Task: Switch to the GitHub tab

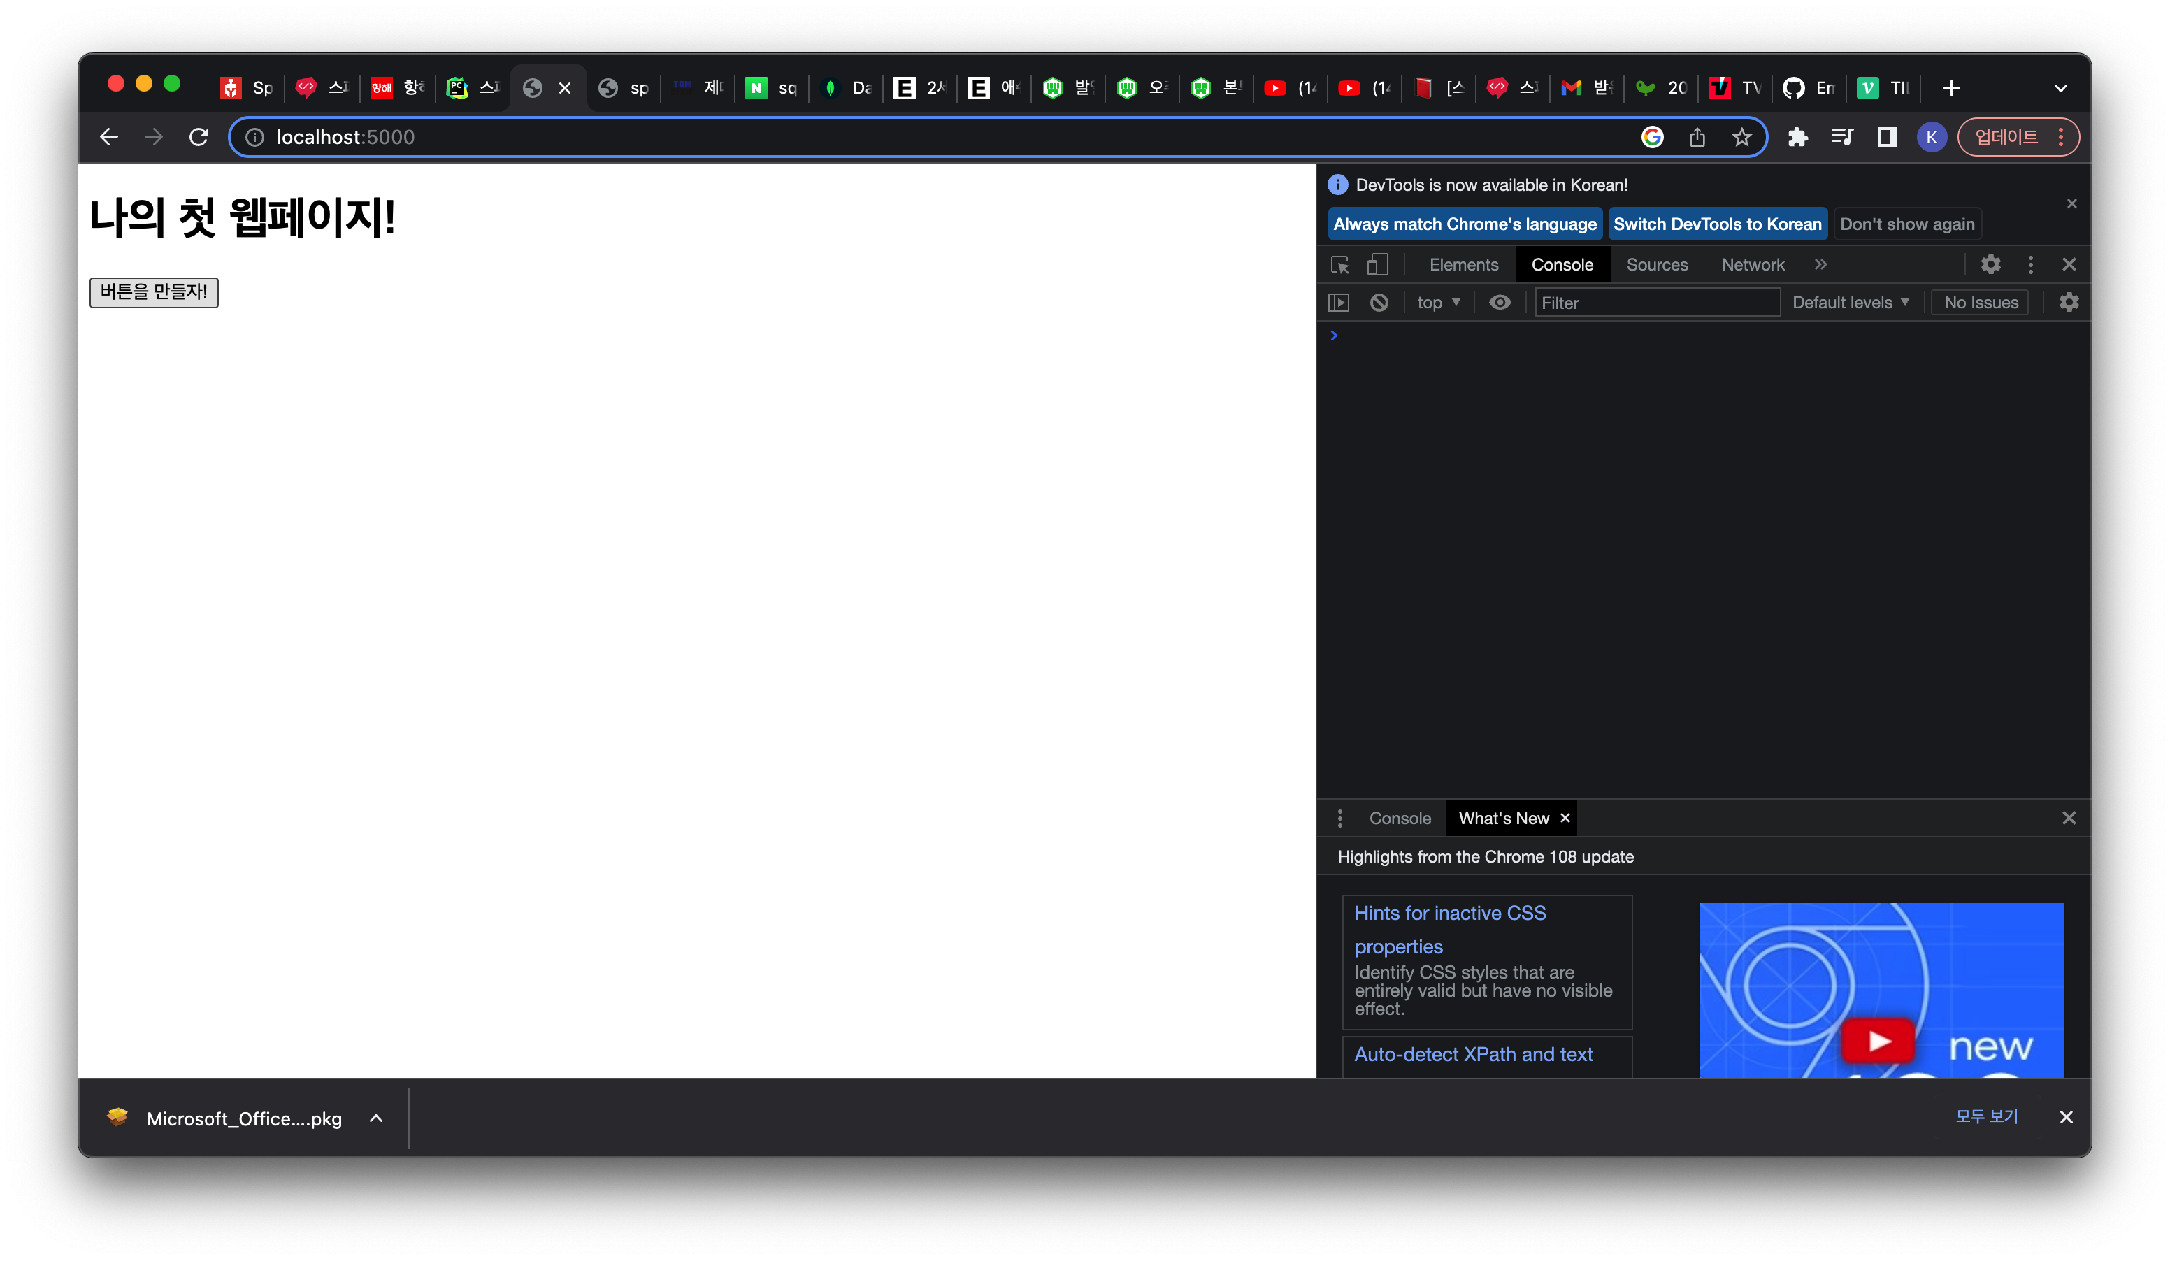Action: coord(1807,88)
